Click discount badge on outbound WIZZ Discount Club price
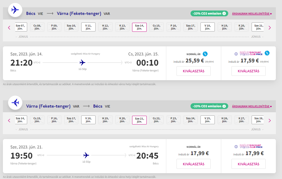The image size is (282, 179). (x=267, y=53)
